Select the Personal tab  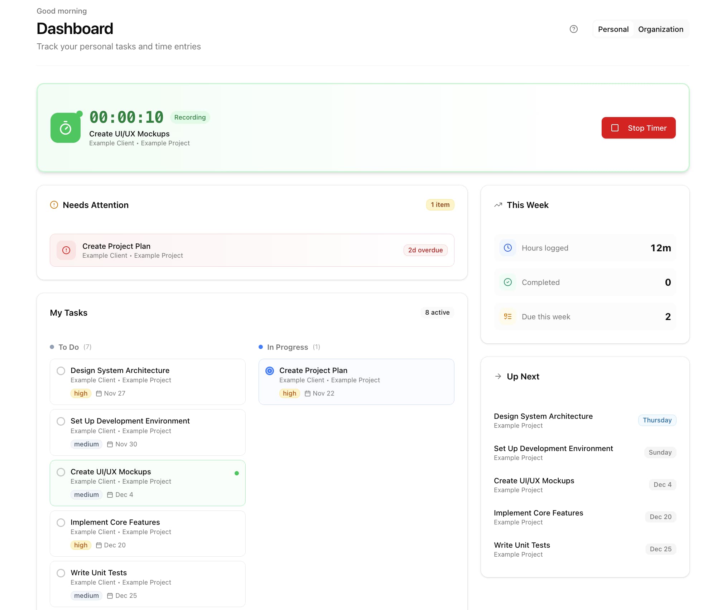(x=612, y=29)
